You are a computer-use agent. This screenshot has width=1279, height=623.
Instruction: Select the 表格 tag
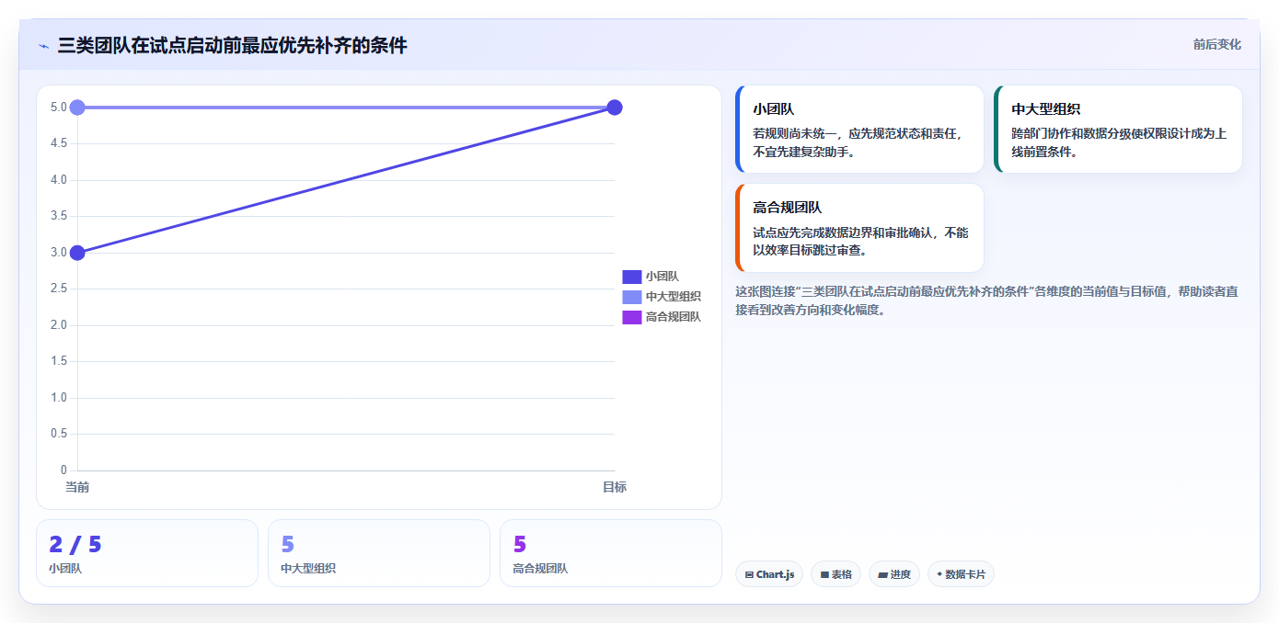(x=835, y=574)
